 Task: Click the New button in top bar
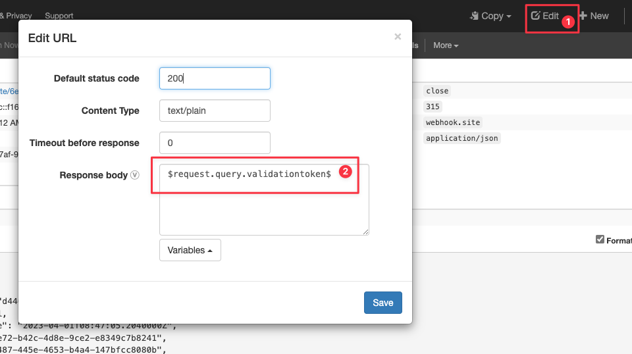[594, 16]
